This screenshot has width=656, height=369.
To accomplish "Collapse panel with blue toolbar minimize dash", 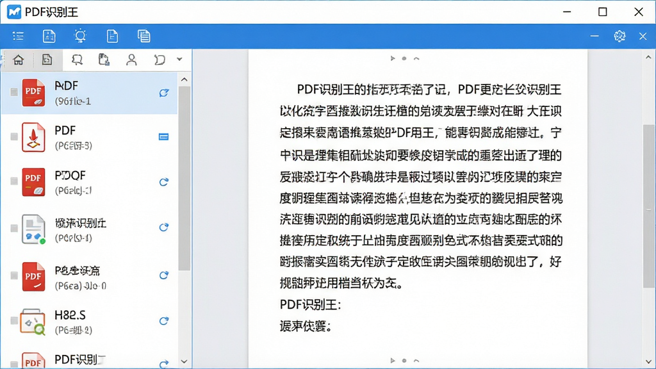I will coord(594,36).
